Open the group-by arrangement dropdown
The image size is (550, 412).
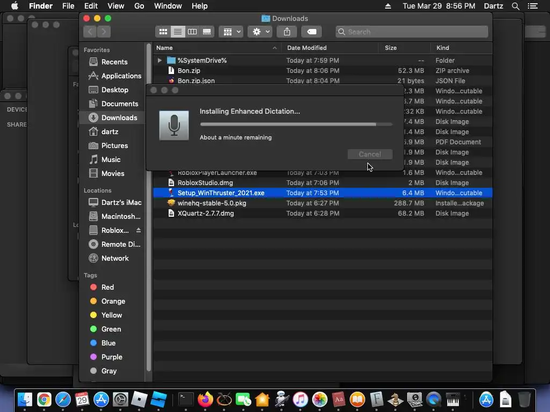(x=231, y=32)
